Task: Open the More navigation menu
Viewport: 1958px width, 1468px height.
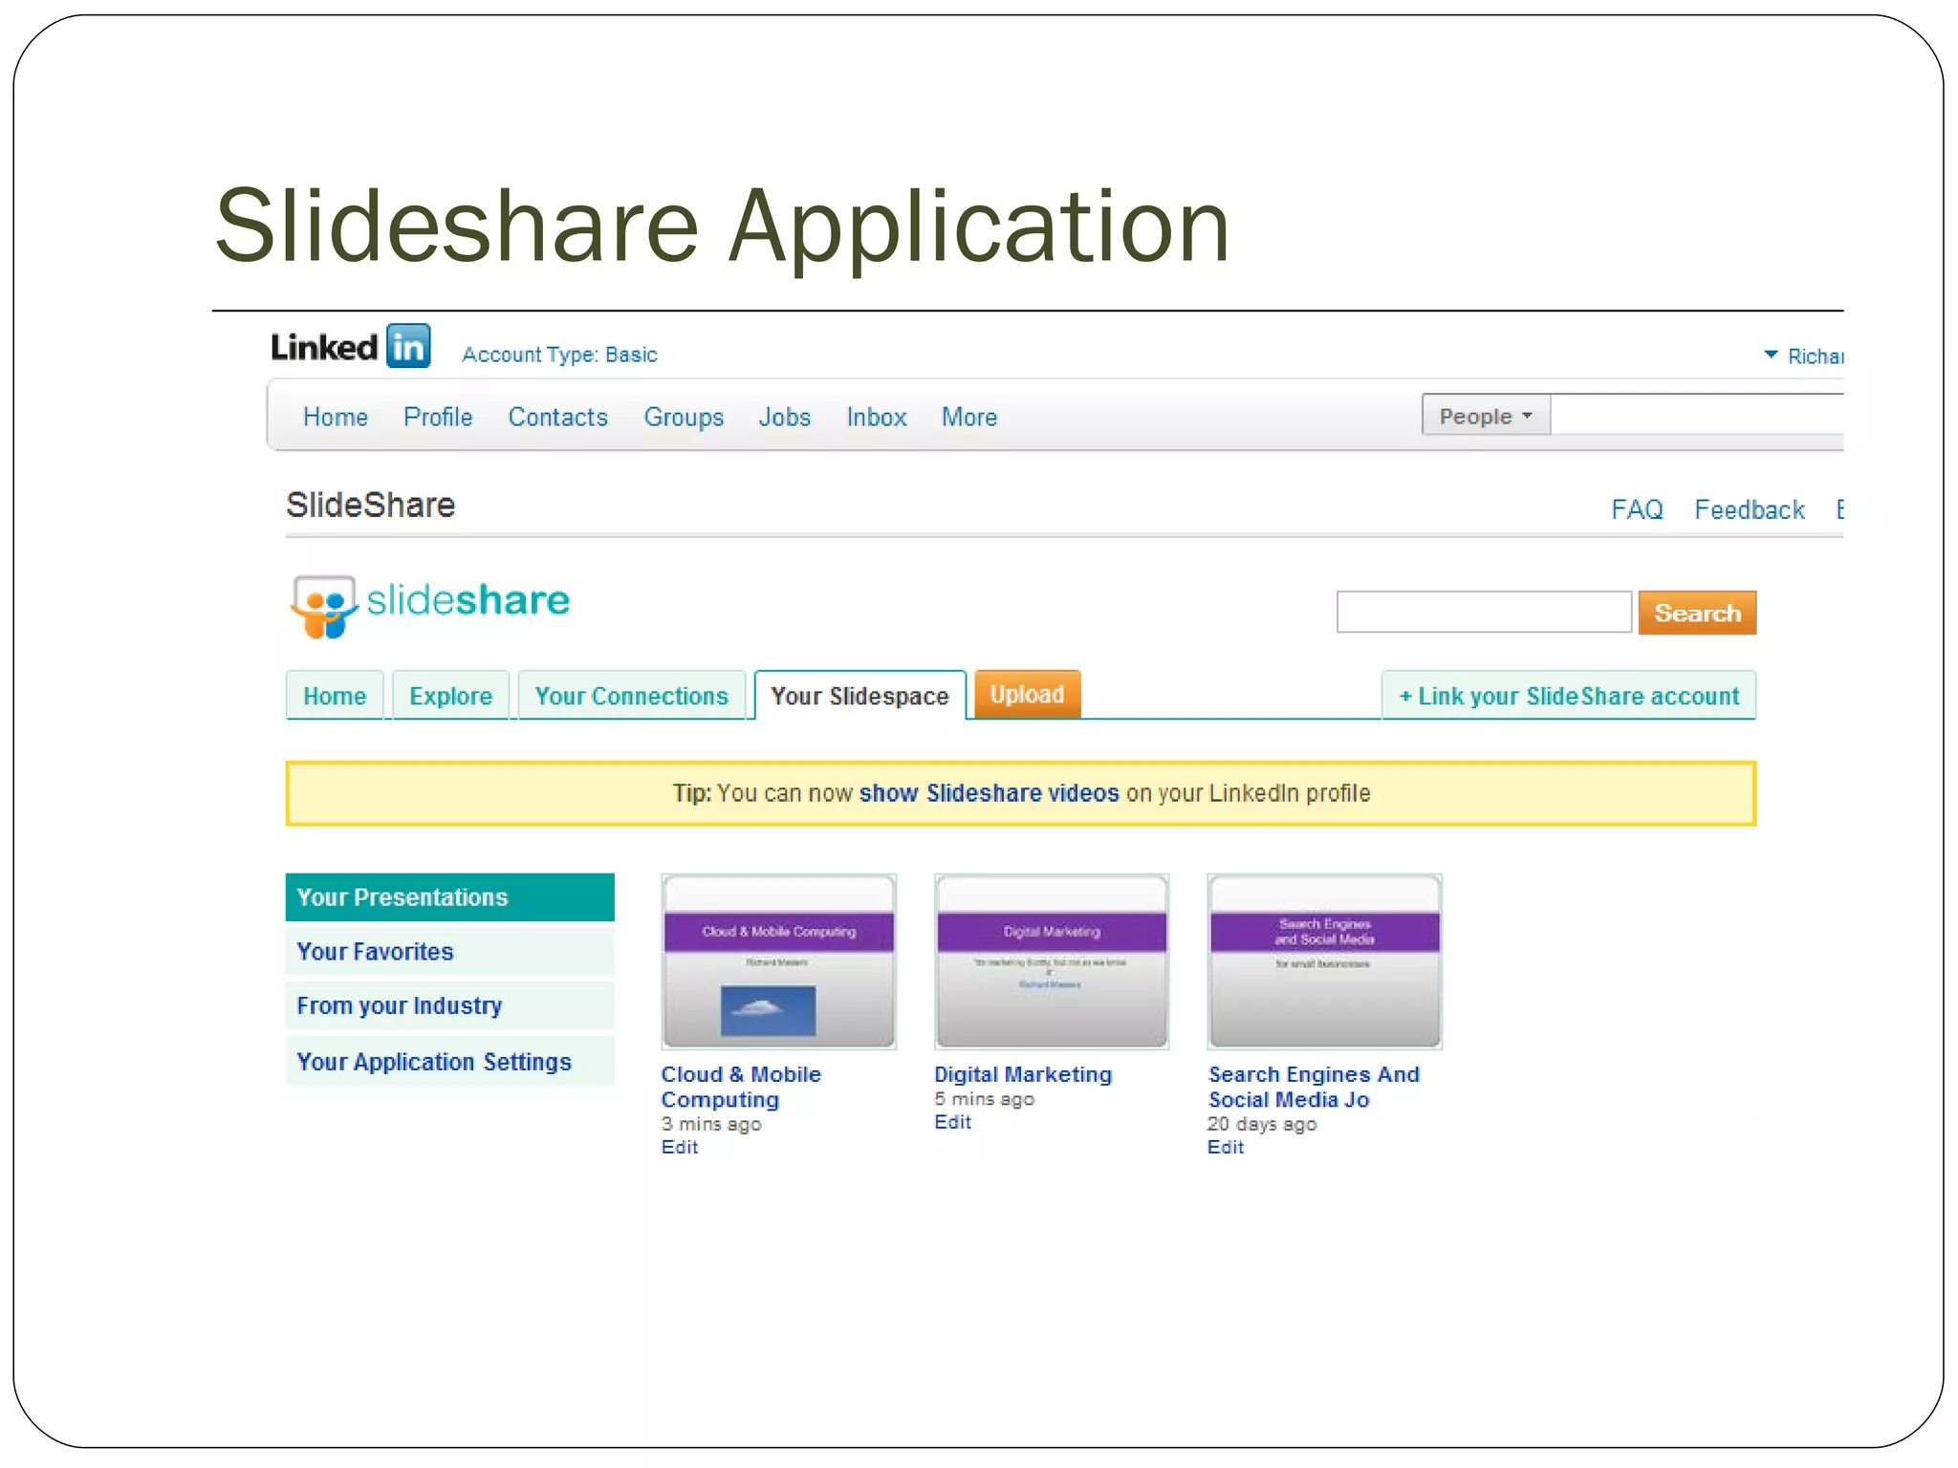Action: 969,417
